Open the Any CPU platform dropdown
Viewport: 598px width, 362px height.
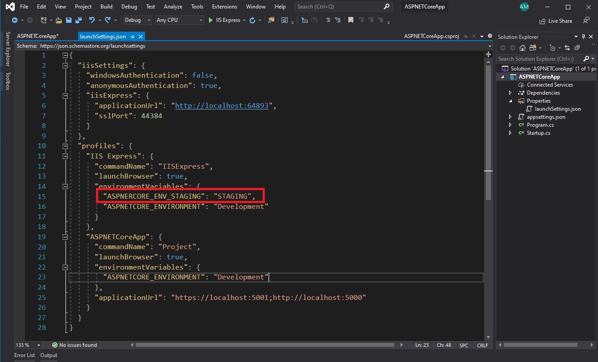coord(179,20)
